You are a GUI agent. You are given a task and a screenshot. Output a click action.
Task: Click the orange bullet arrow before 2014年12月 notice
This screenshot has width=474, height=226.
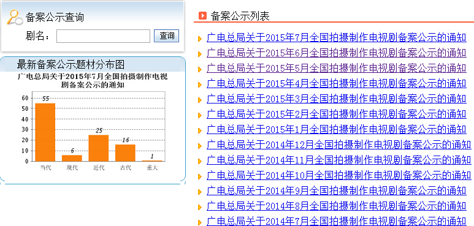click(199, 146)
